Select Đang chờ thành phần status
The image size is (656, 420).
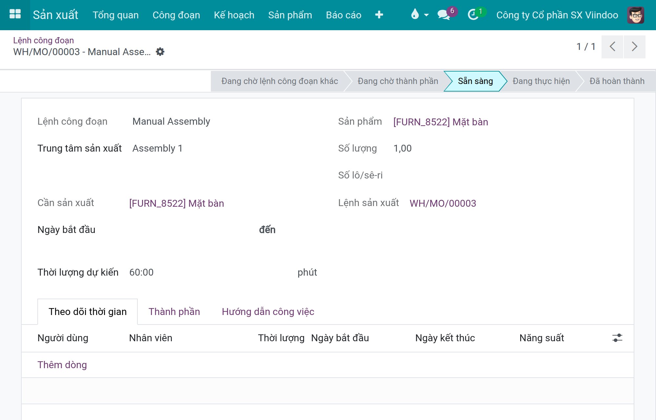[398, 81]
